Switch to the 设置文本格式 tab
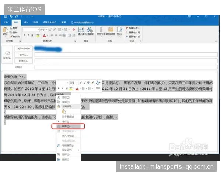The height and width of the screenshot is (176, 221). pyautogui.click(x=49, y=22)
